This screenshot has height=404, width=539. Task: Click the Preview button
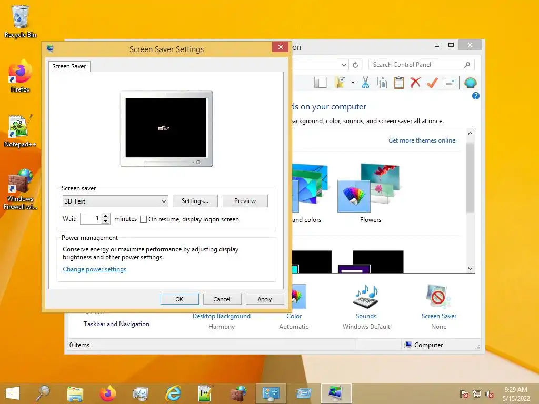click(245, 201)
